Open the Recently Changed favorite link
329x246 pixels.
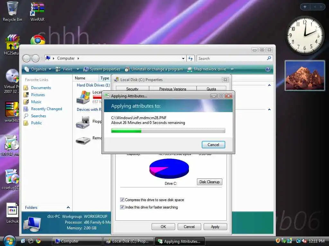click(47, 109)
